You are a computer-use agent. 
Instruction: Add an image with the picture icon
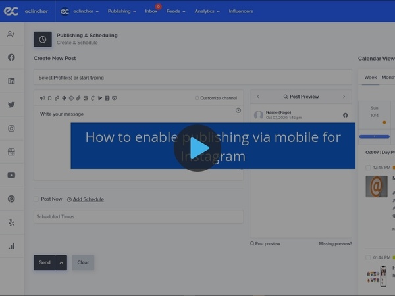point(86,98)
